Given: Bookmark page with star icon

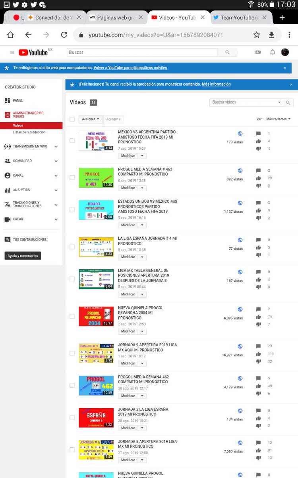Looking at the screenshot, I should pos(257,35).
